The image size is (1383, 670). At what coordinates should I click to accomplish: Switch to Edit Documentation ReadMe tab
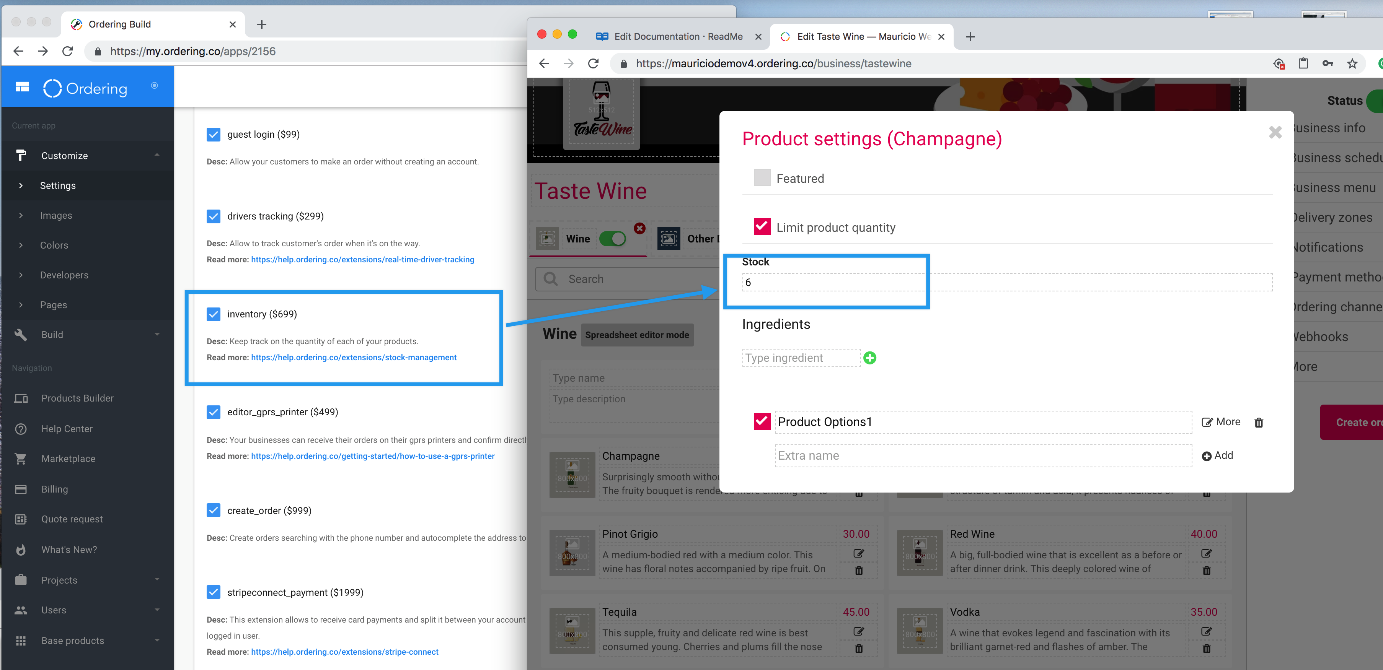coord(678,36)
